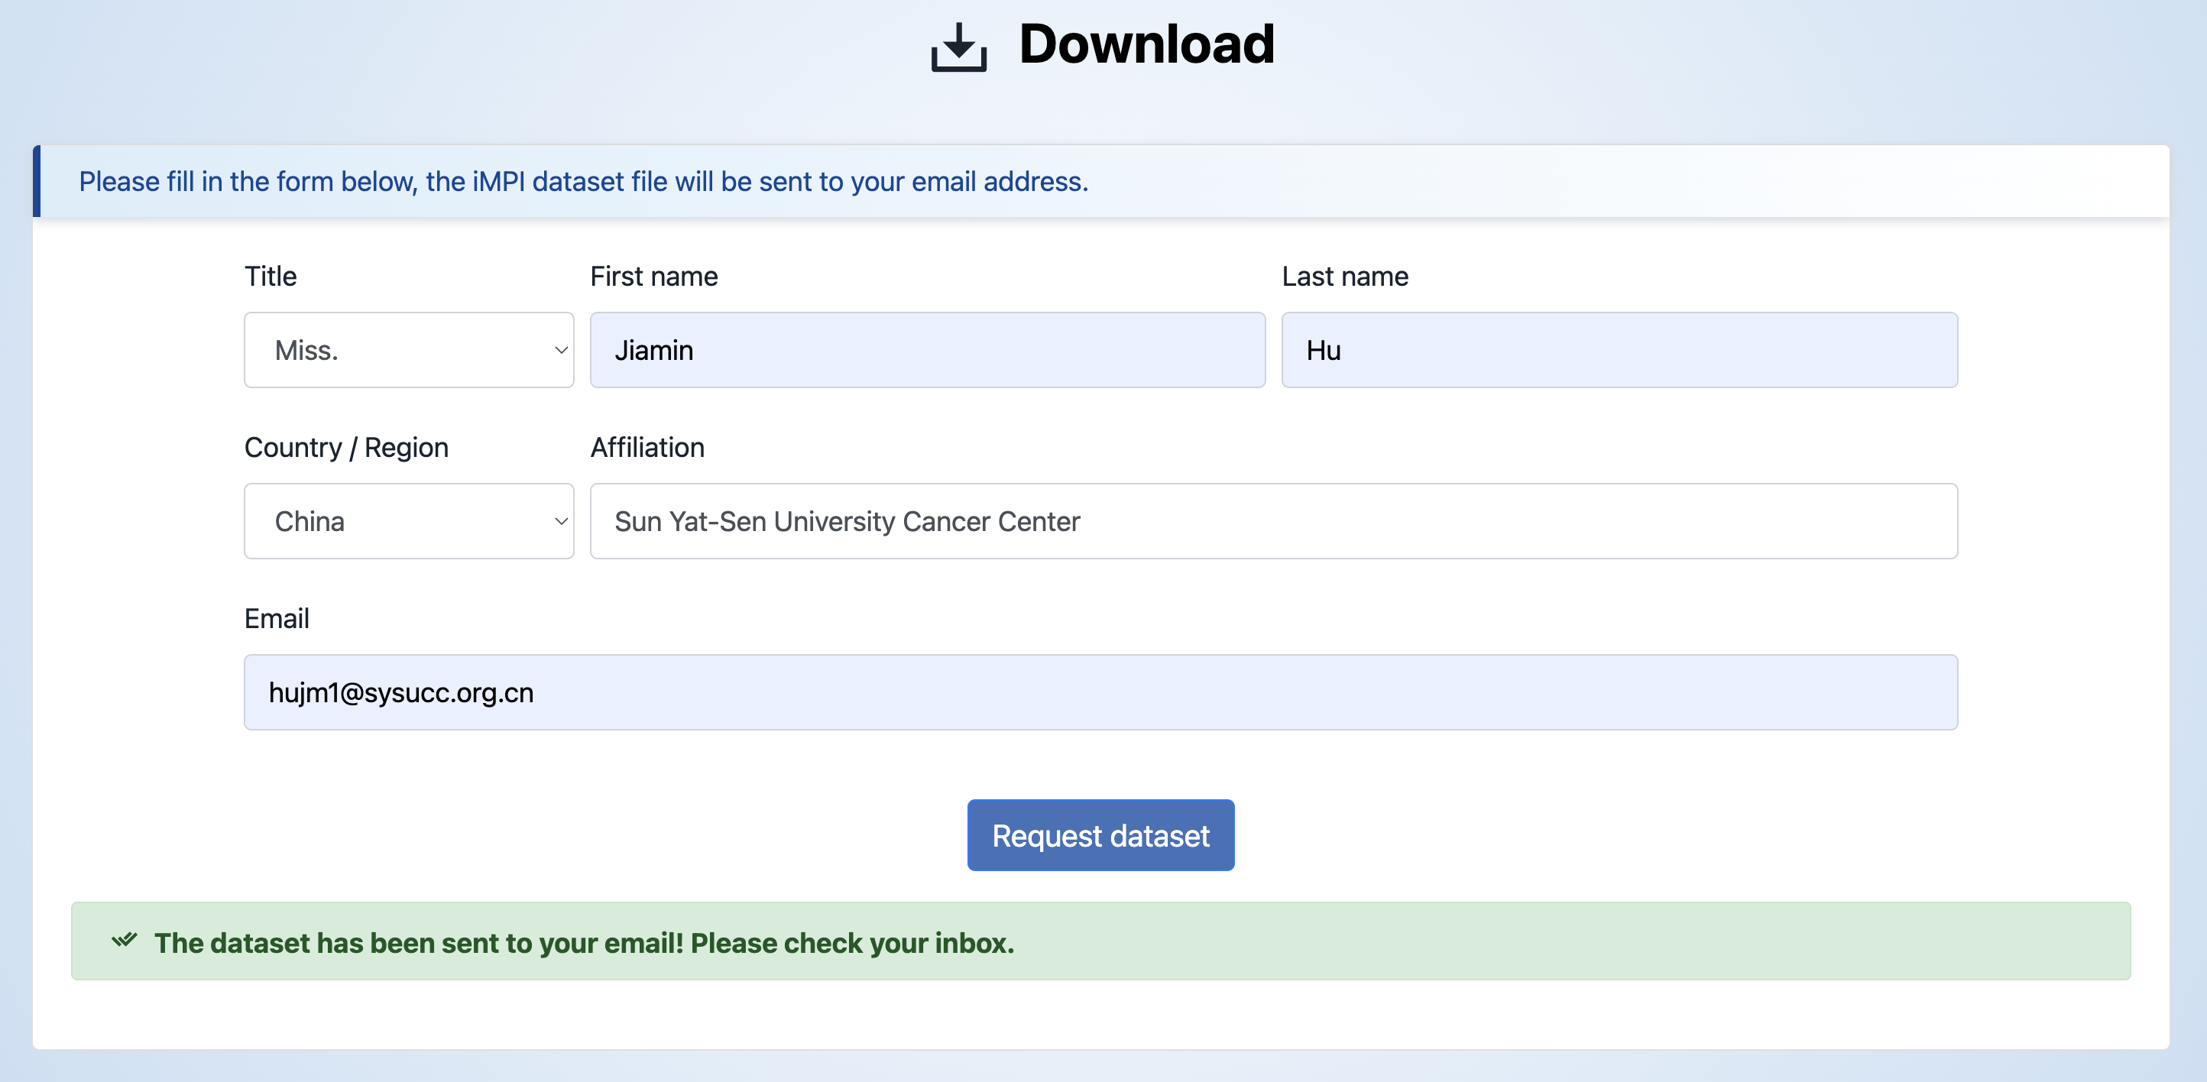
Task: Click the double-check icon in the success banner
Action: coord(125,941)
